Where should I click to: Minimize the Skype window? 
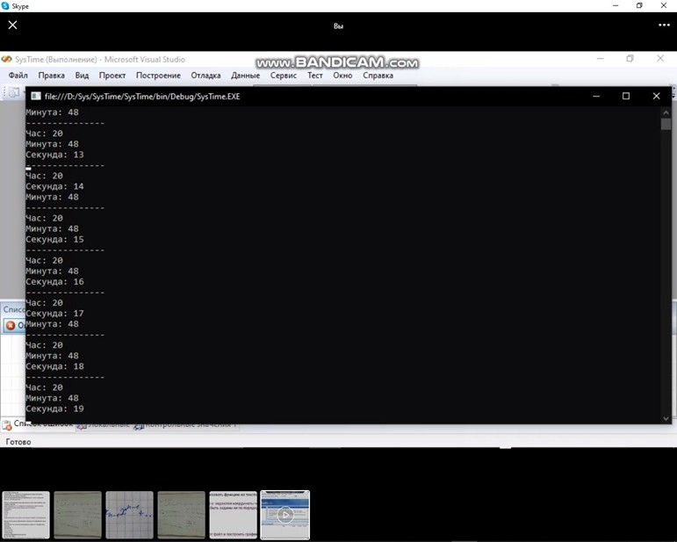coord(616,5)
